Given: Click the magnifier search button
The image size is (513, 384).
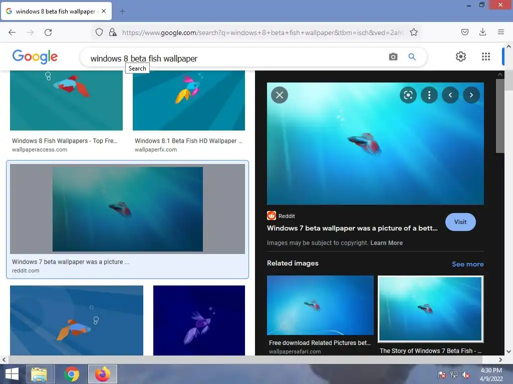Looking at the screenshot, I should point(412,57).
